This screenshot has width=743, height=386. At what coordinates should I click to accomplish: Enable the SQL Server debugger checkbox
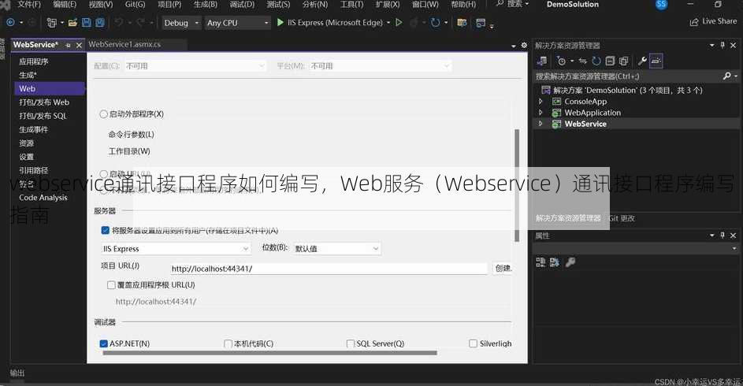tap(351, 343)
